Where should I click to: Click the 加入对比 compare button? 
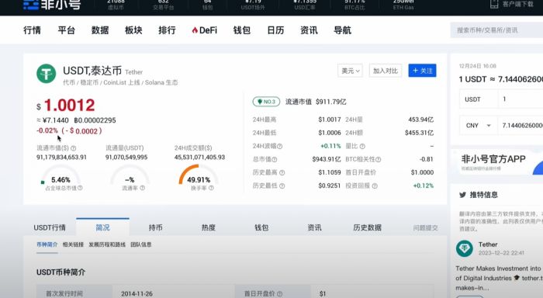pyautogui.click(x=386, y=71)
